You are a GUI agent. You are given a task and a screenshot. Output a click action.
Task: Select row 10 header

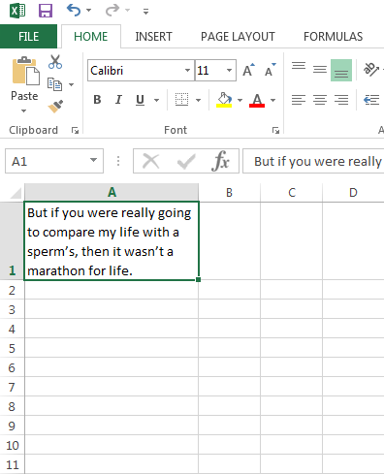[12, 445]
